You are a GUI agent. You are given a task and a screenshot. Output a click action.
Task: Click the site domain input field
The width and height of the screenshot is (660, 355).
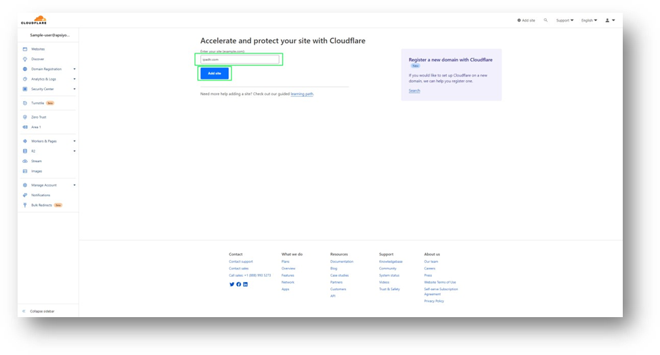click(x=240, y=60)
